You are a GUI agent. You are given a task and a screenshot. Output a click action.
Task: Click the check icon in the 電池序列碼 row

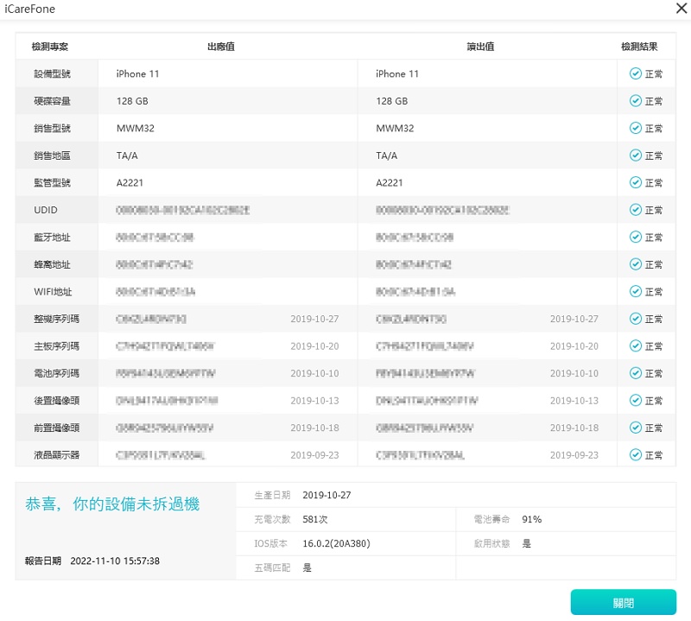635,373
